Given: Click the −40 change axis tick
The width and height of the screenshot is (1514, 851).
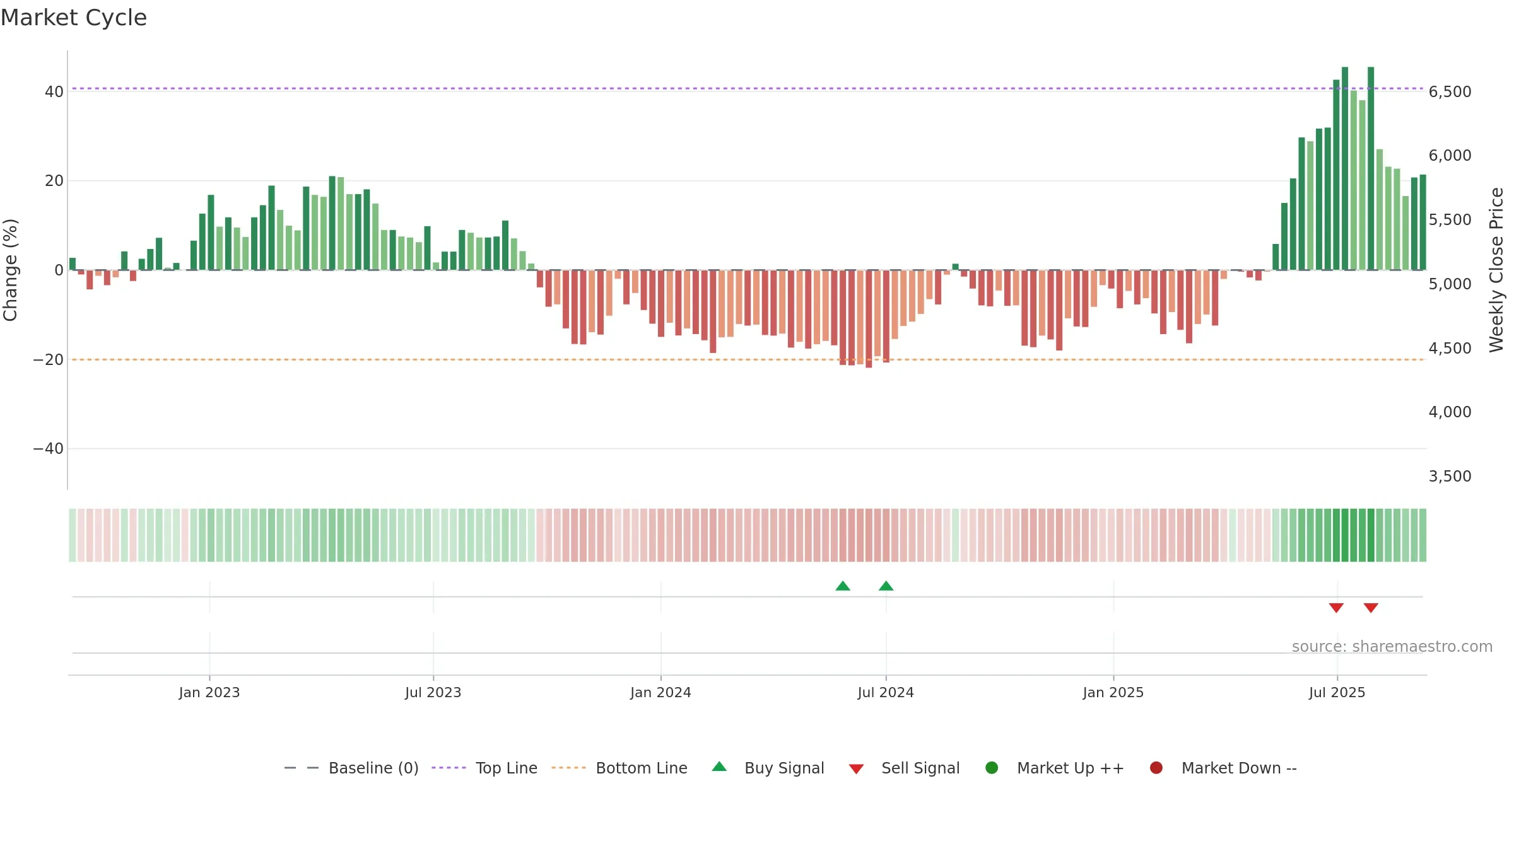Looking at the screenshot, I should [x=48, y=449].
